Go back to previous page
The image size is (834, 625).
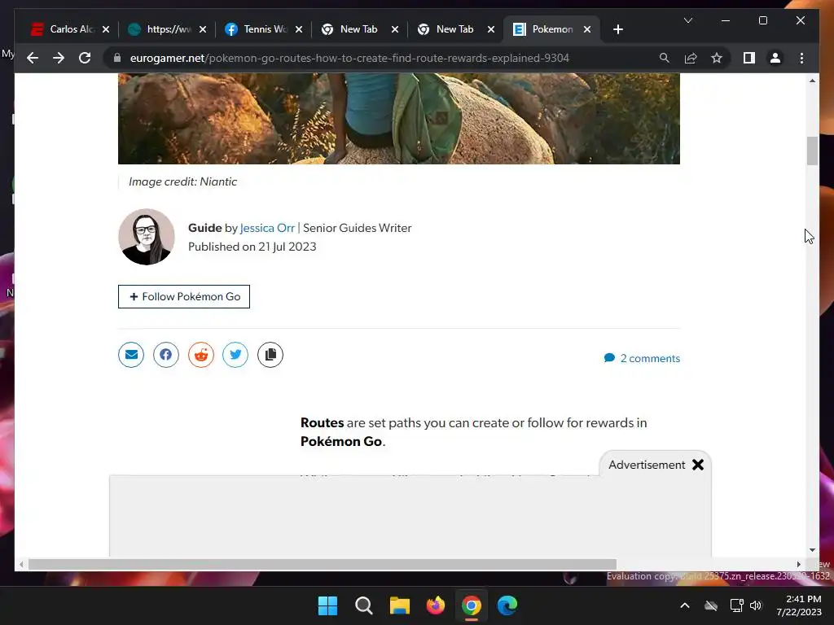(x=33, y=58)
